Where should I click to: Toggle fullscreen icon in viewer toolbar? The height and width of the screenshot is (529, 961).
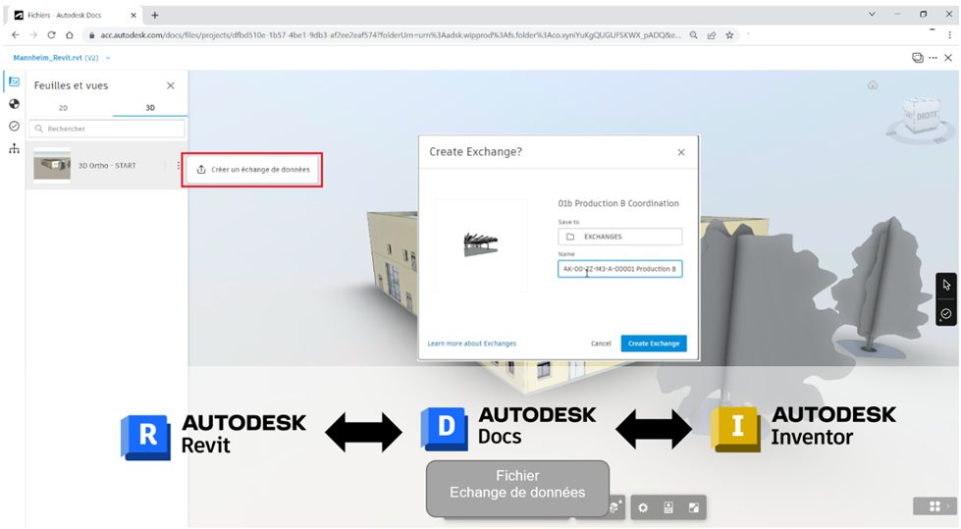point(693,507)
